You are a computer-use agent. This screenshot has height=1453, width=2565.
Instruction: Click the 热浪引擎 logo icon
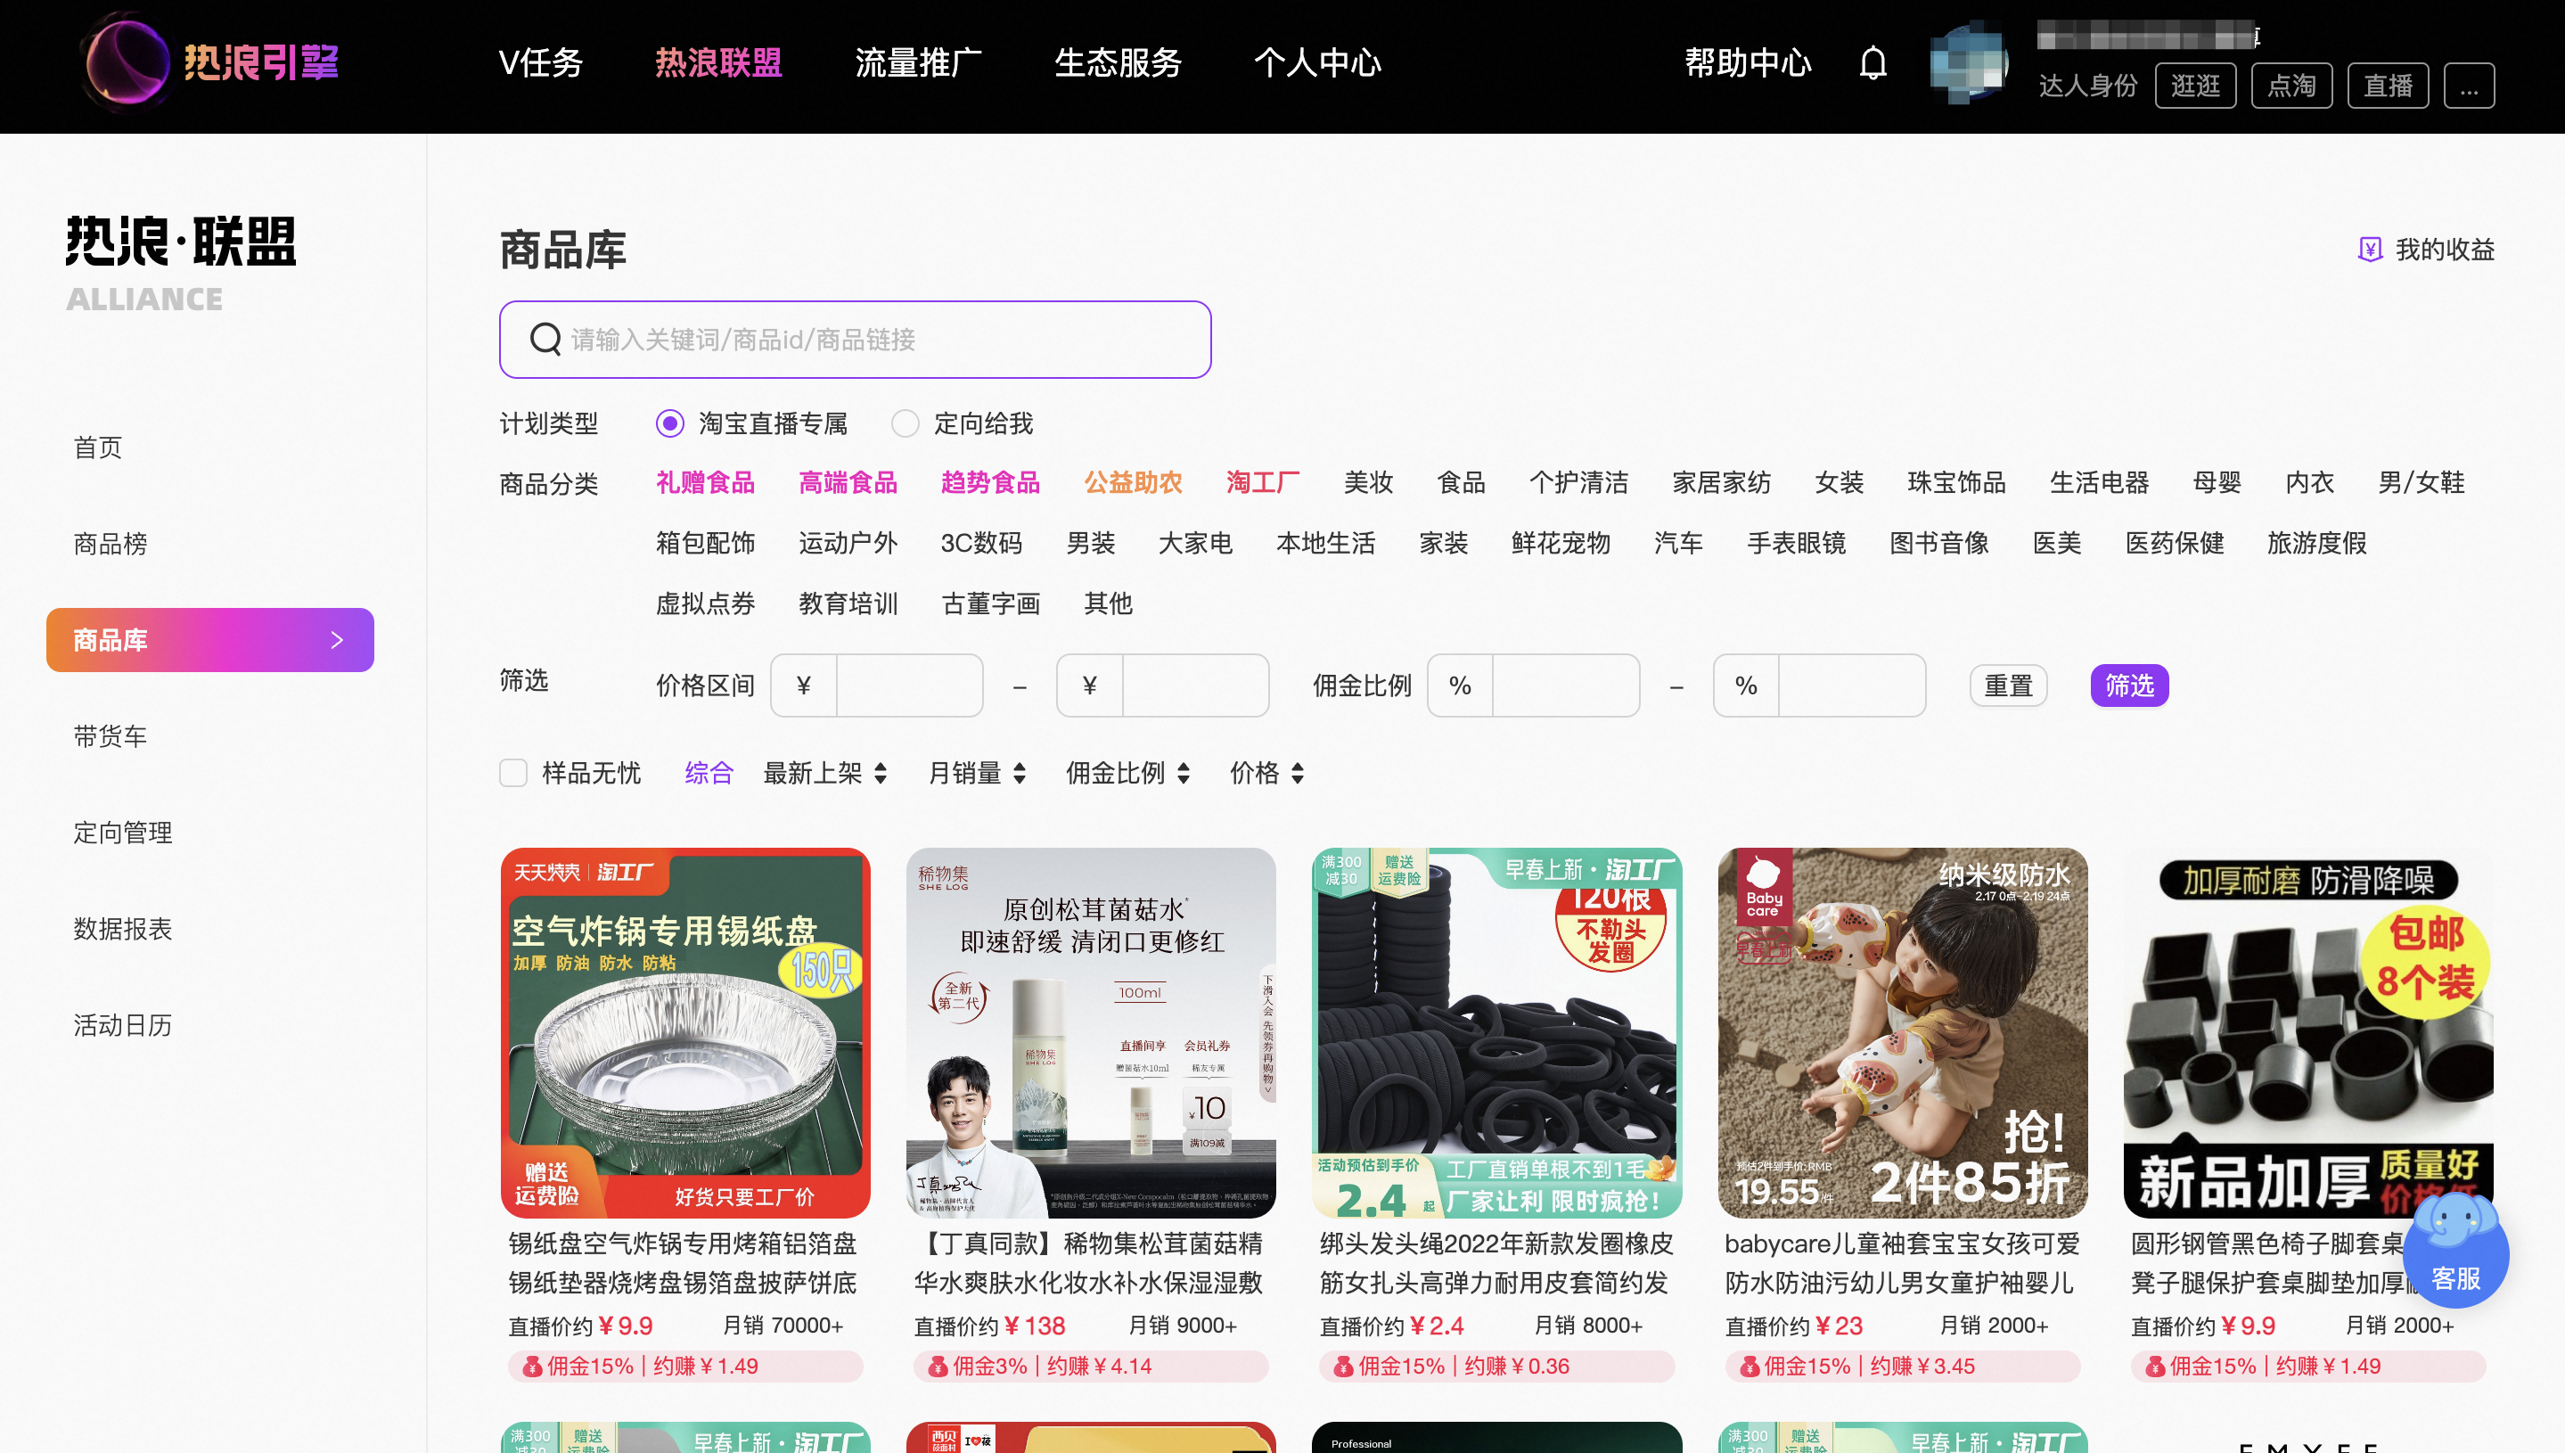(128, 62)
